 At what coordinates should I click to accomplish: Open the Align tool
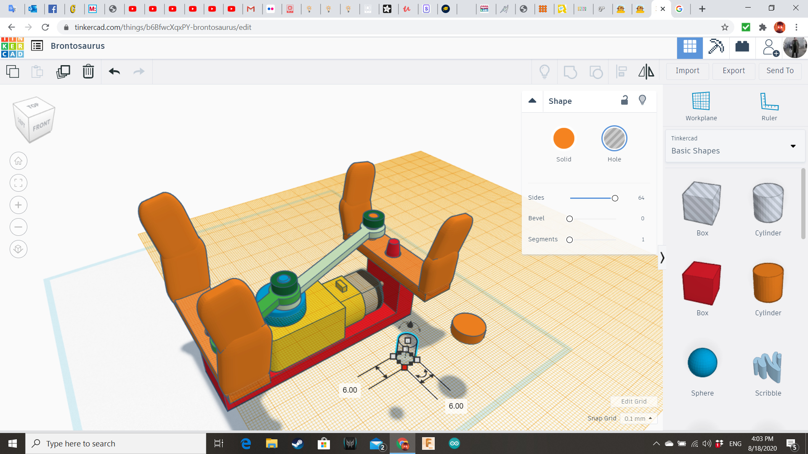621,71
